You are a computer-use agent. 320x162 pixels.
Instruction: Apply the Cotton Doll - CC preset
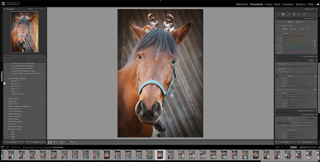[16, 86]
